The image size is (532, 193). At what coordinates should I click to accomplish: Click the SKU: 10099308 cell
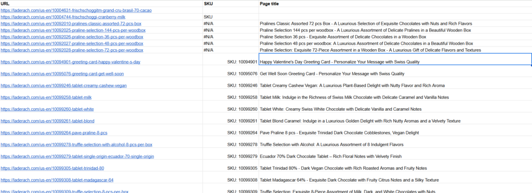[231, 177]
